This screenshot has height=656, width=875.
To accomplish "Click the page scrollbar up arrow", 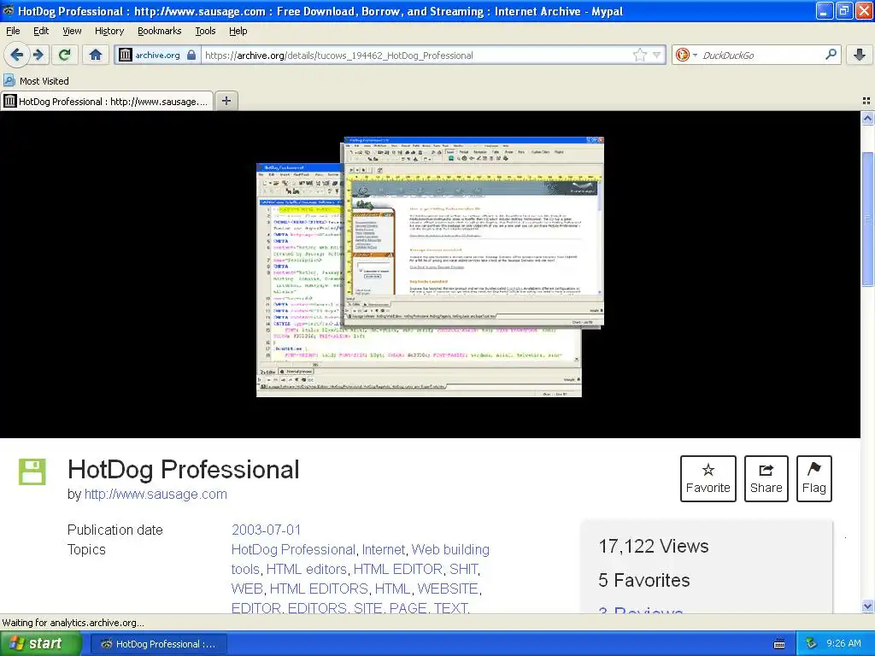I will click(867, 118).
